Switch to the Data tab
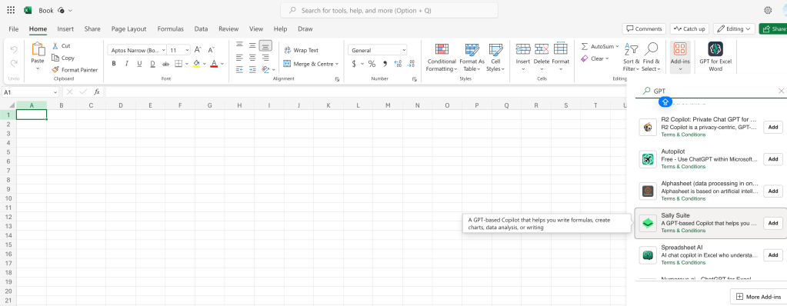 click(202, 29)
